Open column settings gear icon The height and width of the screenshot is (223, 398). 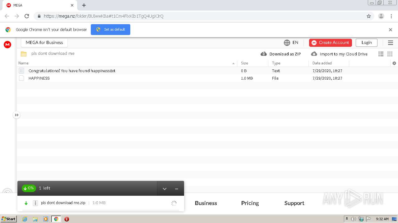pos(394,63)
